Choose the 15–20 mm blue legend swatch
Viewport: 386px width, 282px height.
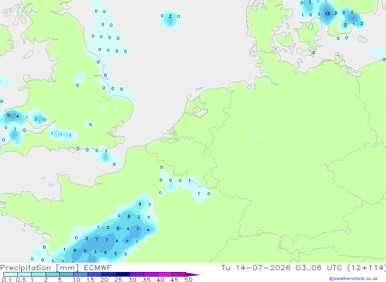point(95,274)
